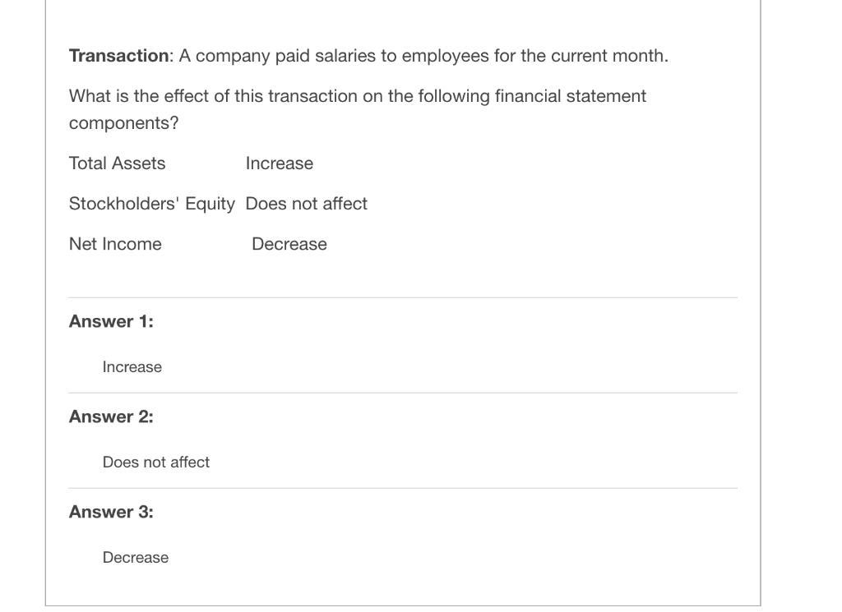Click the "Answer 3:" heading
This screenshot has width=842, height=612.
(111, 512)
